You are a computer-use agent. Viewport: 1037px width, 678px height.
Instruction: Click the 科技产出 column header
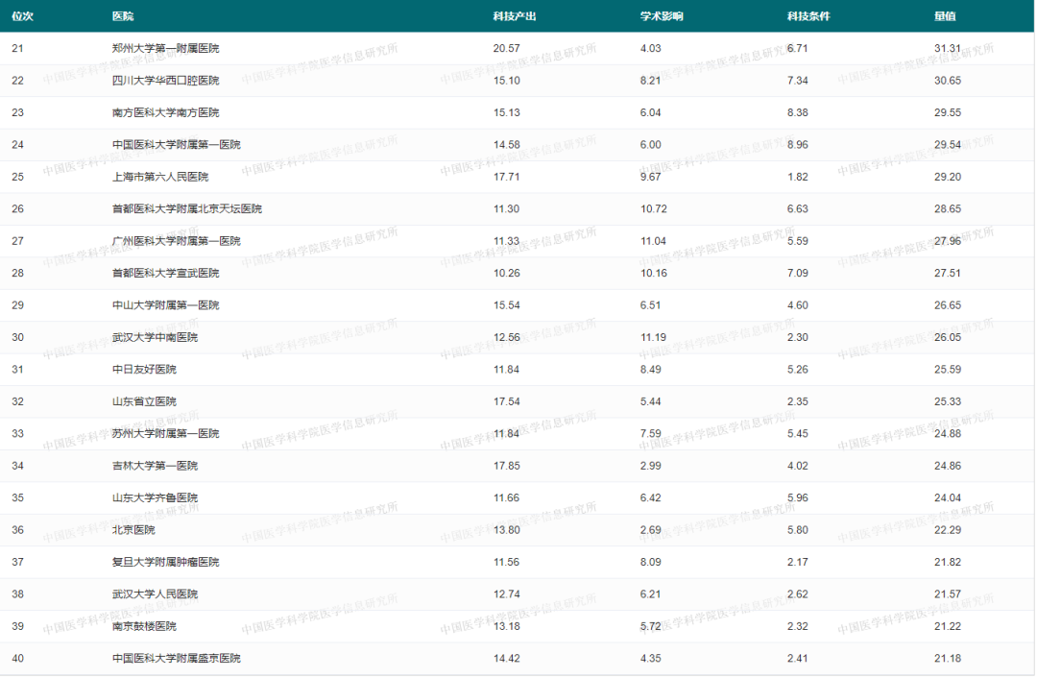(515, 16)
